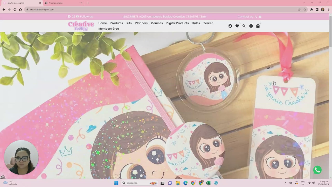Open Microsoft Edge from the taskbar
Viewport: 332px width, 187px height.
tap(185, 183)
